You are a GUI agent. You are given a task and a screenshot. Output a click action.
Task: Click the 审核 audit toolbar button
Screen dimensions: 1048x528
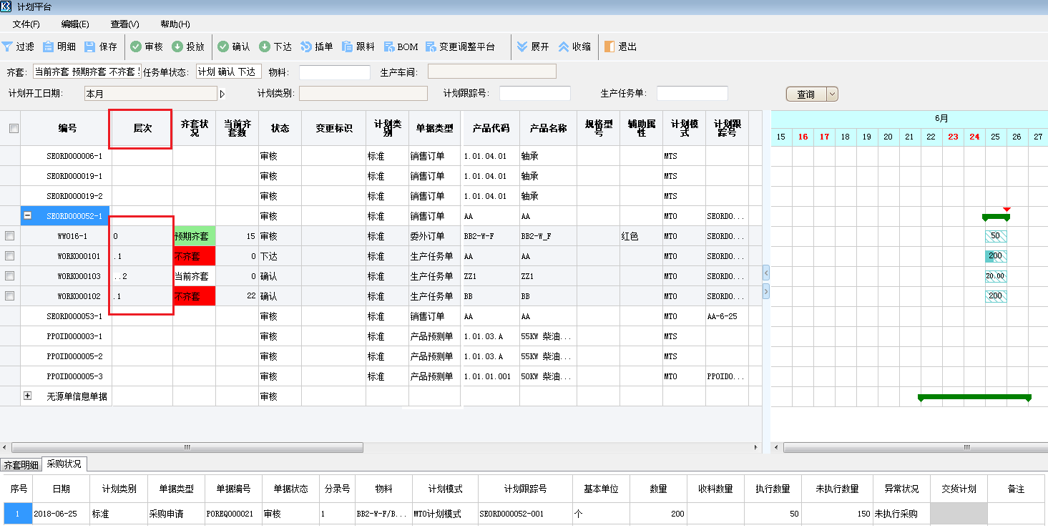[x=146, y=47]
